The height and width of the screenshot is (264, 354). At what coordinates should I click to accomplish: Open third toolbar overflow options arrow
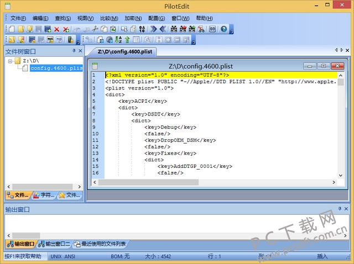(194, 40)
